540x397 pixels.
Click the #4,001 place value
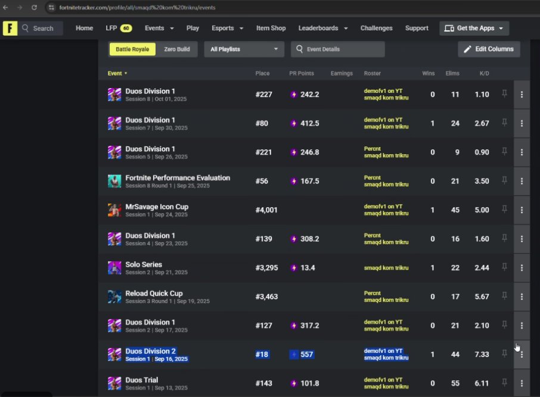266,210
